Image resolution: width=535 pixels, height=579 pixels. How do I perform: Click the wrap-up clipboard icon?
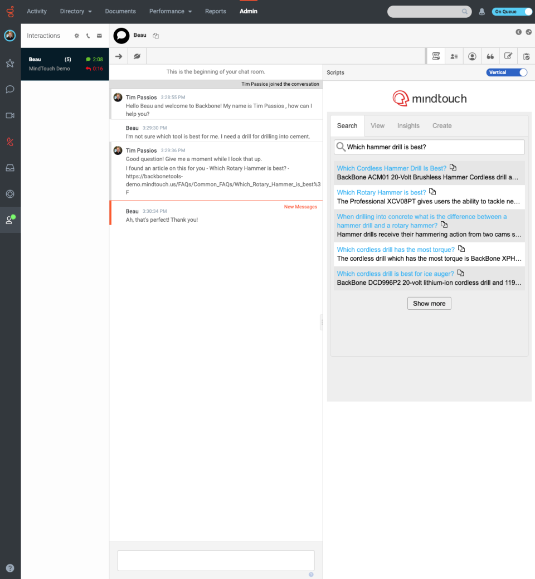point(526,56)
